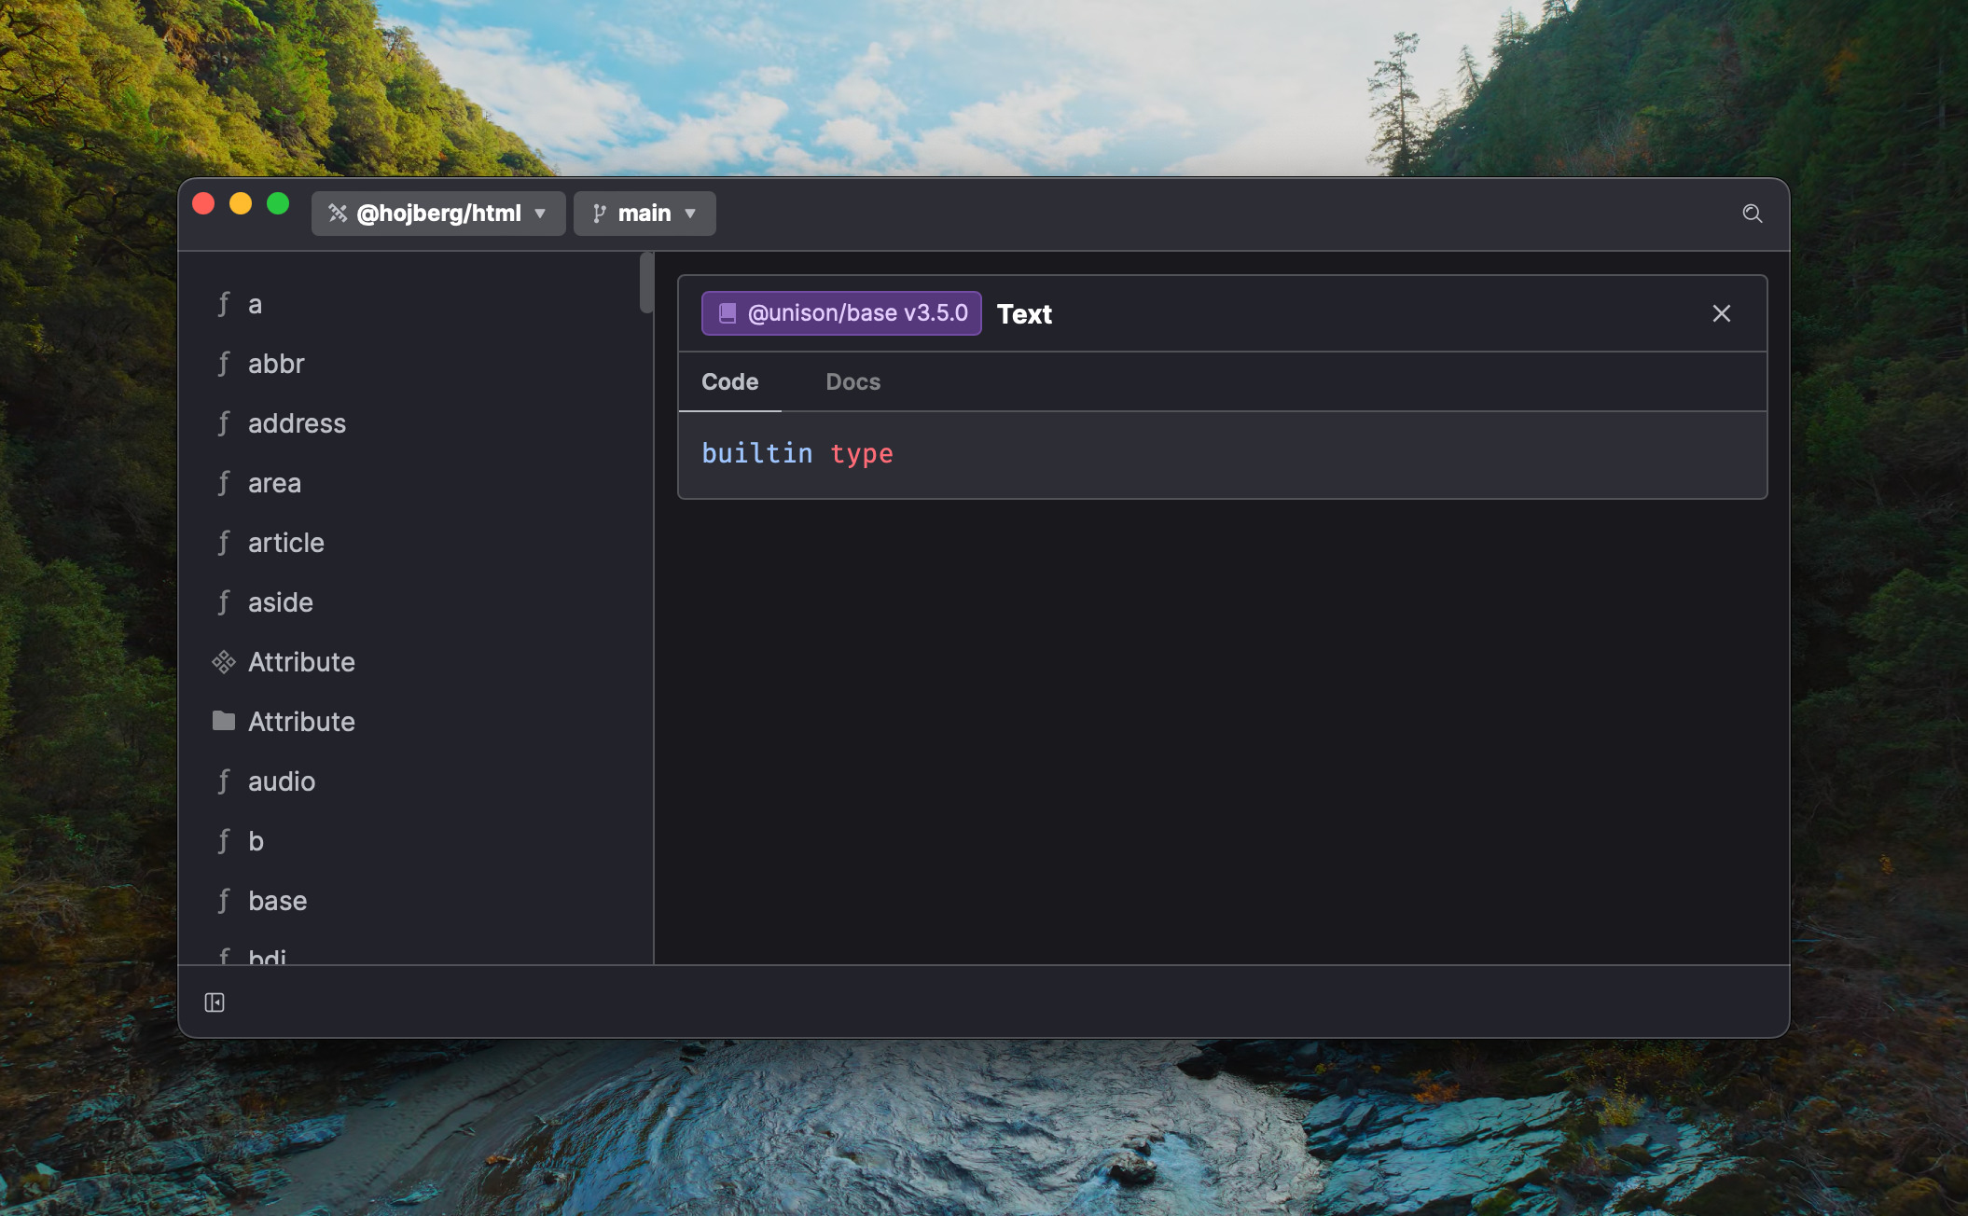Open the @hojberg/html project dropdown
Screen dimensions: 1968x1216
point(438,214)
